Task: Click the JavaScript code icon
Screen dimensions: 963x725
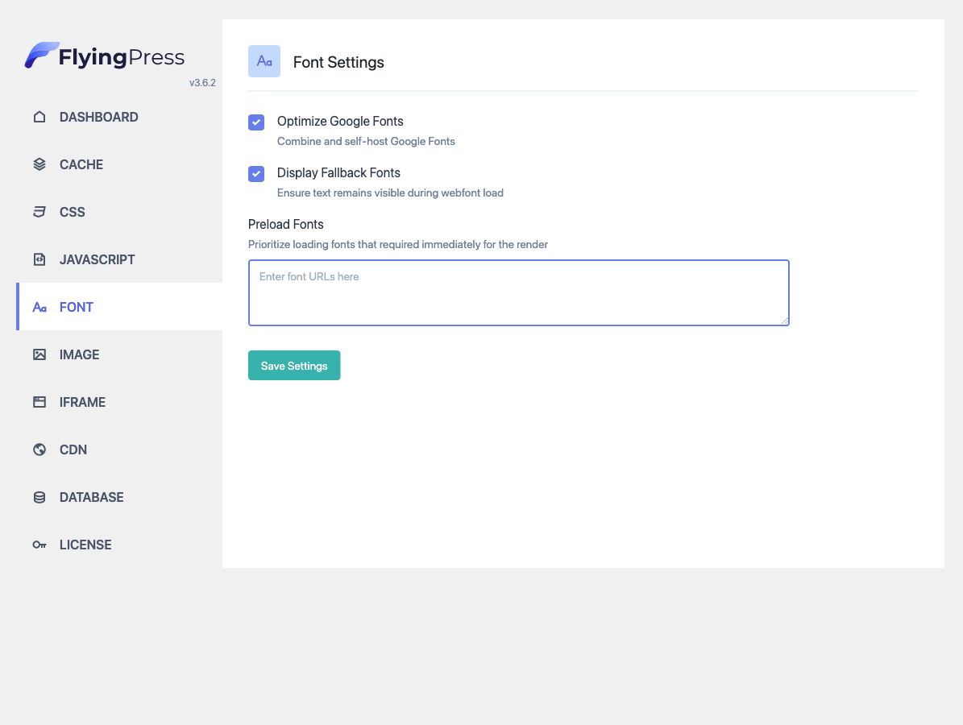Action: (x=39, y=259)
